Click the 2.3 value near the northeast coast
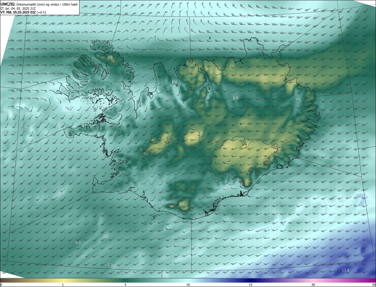 (x=294, y=83)
